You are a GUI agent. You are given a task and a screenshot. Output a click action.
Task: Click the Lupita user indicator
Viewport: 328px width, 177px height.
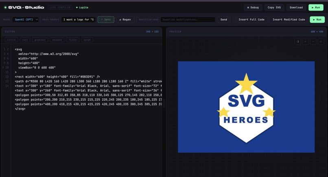(82, 7)
